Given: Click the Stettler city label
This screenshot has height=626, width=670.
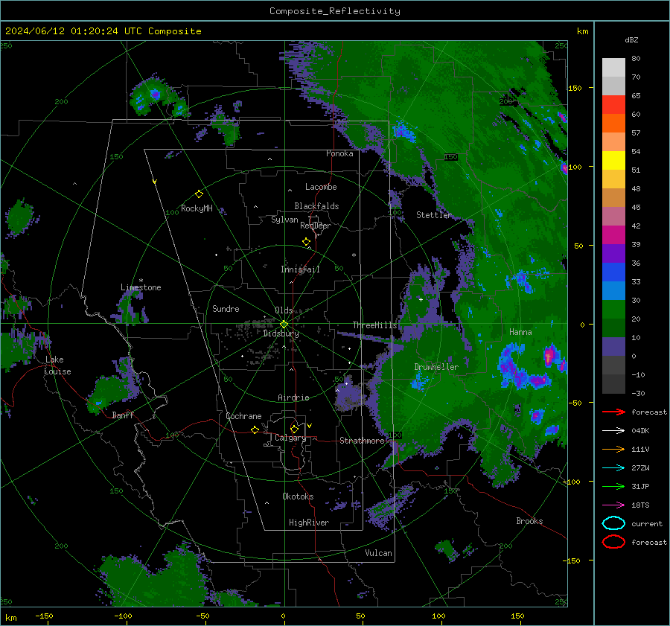Looking at the screenshot, I should point(434,215).
